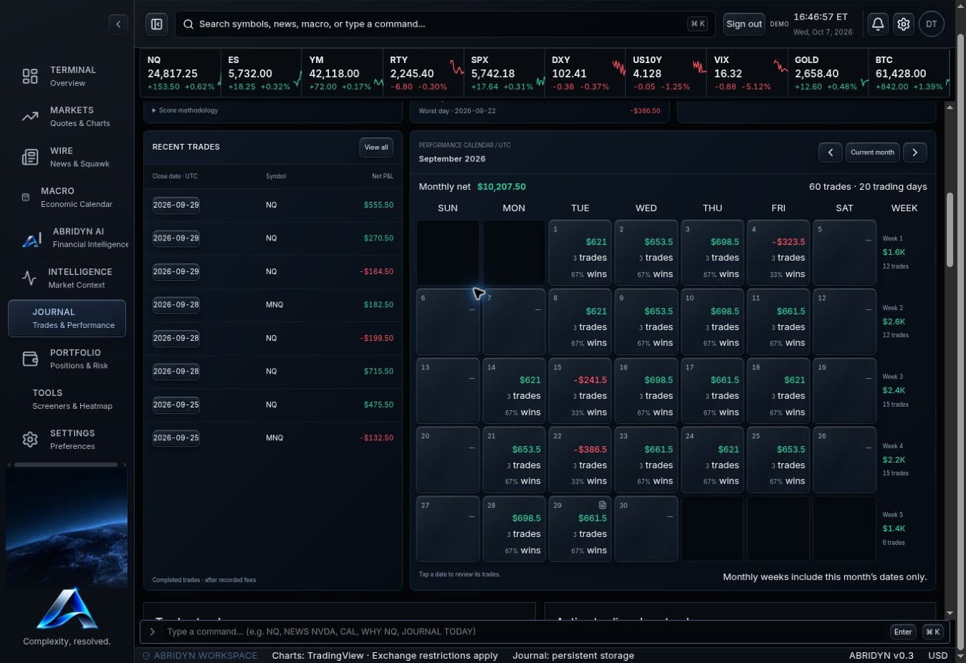Image resolution: width=966 pixels, height=663 pixels.
Task: Jump to Current month
Action: [x=872, y=152]
